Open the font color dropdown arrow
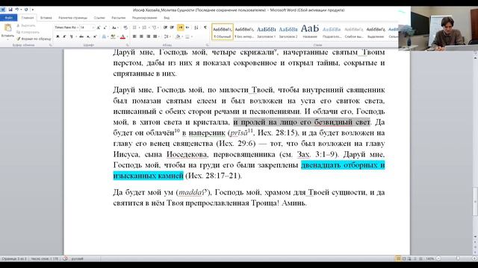The image size is (478, 268). click(x=127, y=36)
